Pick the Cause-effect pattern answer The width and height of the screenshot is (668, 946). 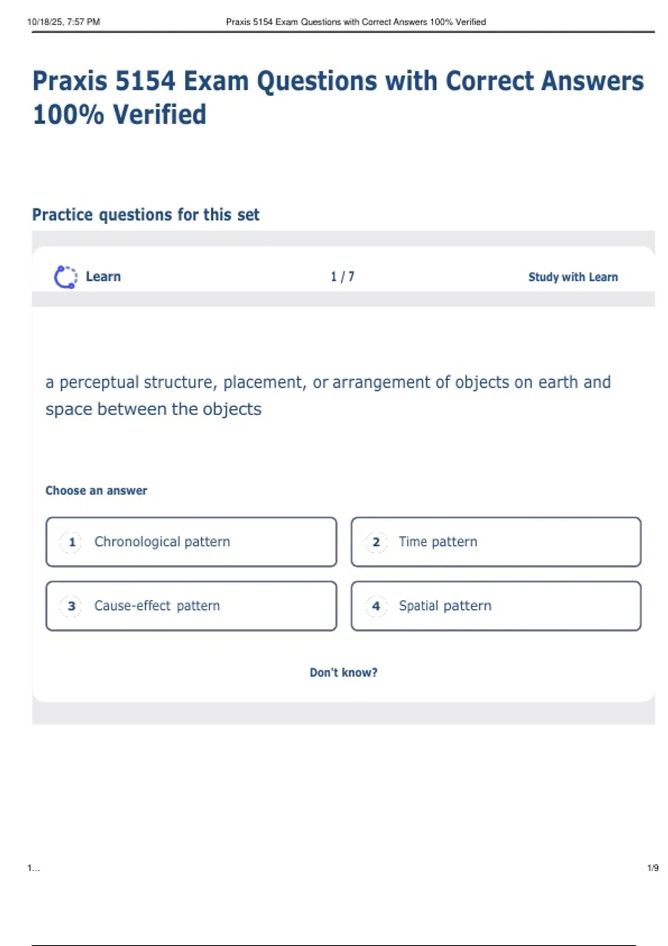(191, 606)
